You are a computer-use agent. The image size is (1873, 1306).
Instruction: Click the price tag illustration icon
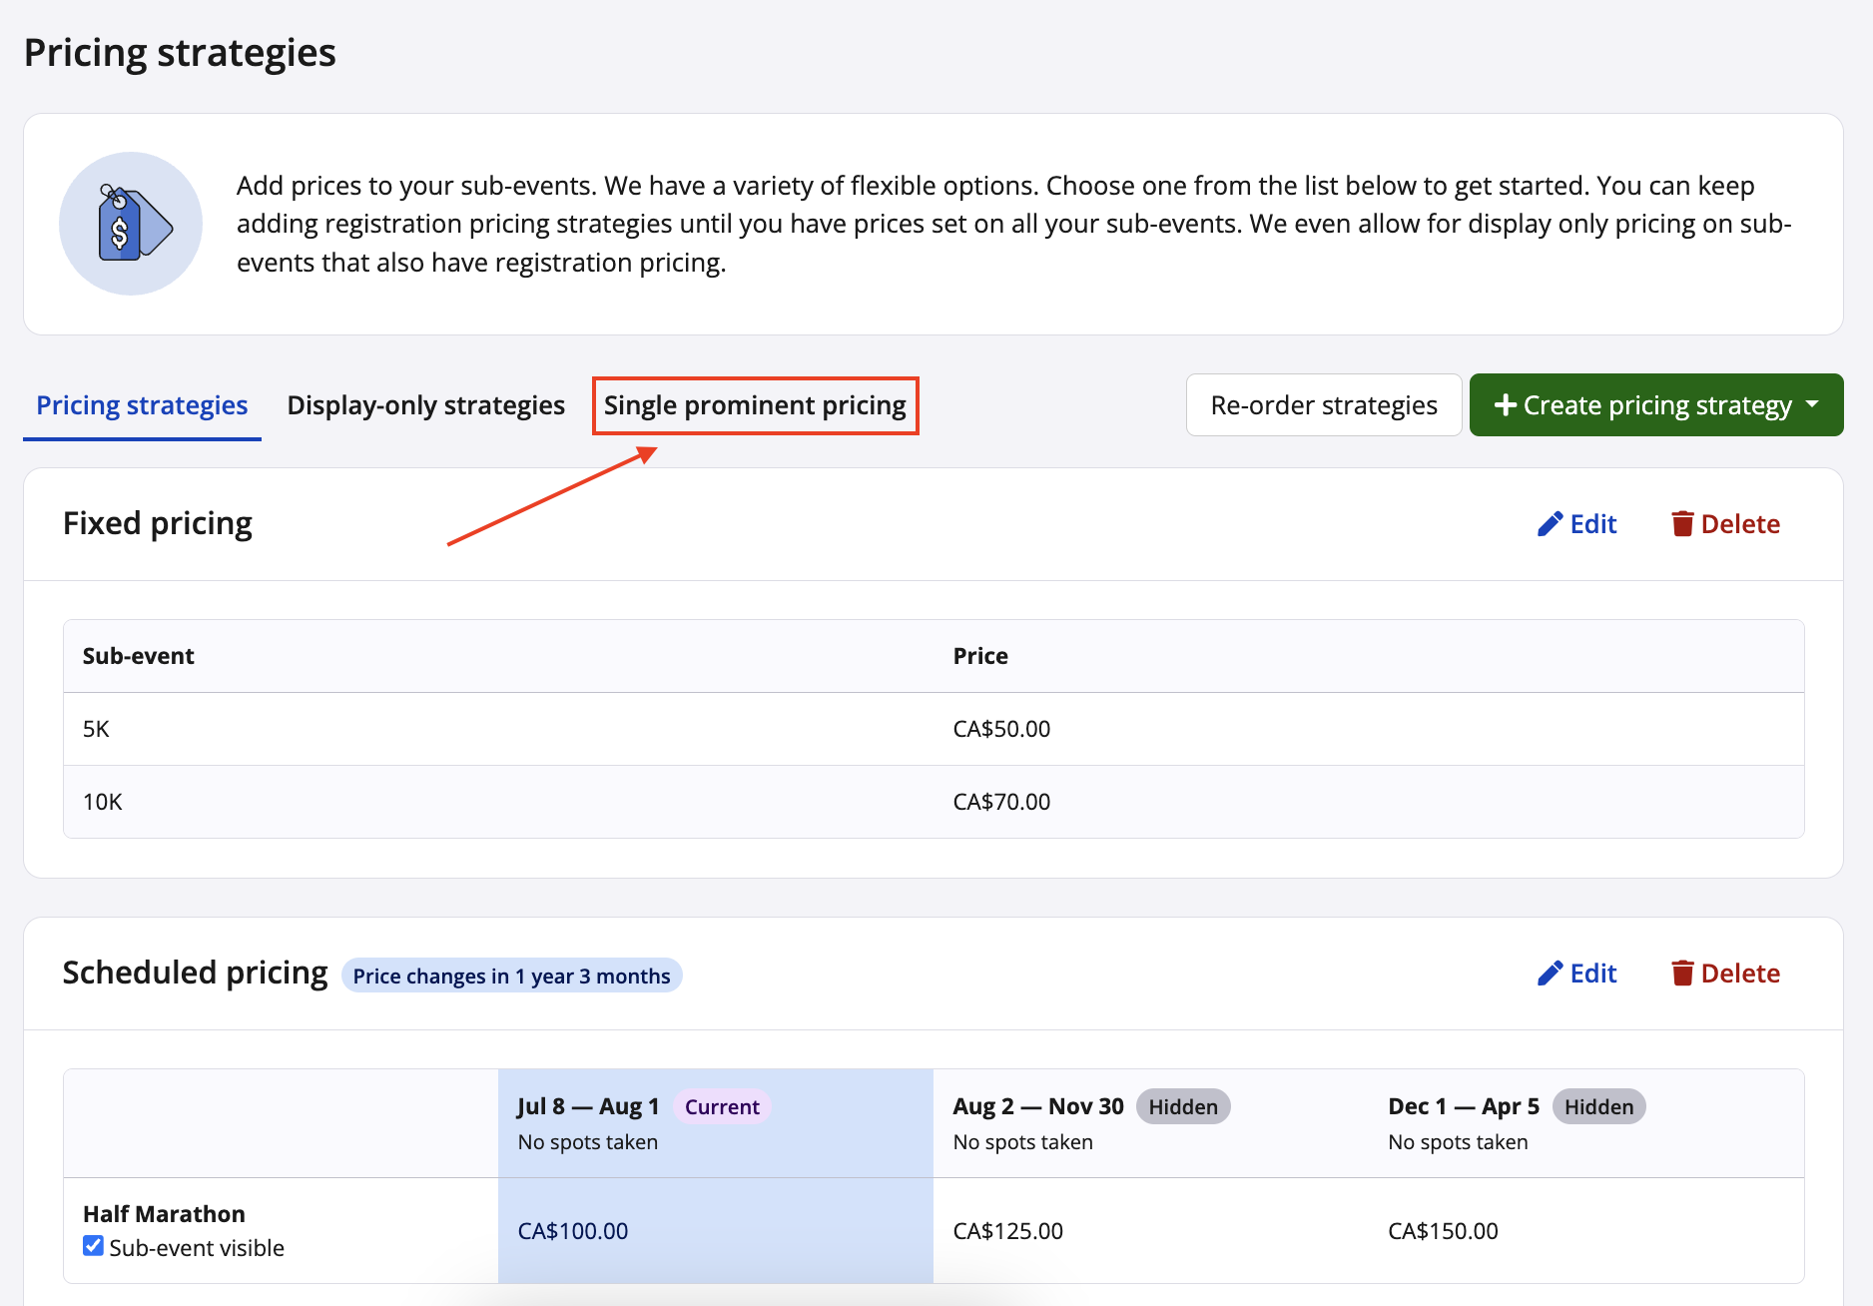(131, 224)
